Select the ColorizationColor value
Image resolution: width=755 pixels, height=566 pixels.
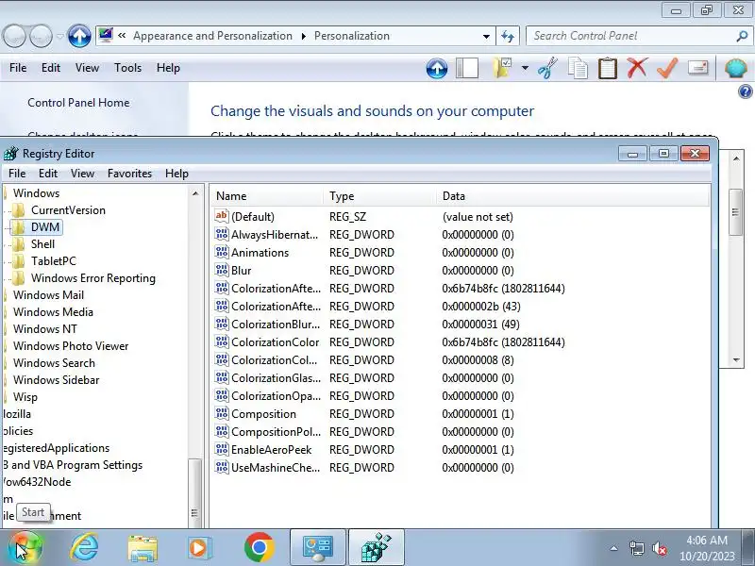pos(276,342)
